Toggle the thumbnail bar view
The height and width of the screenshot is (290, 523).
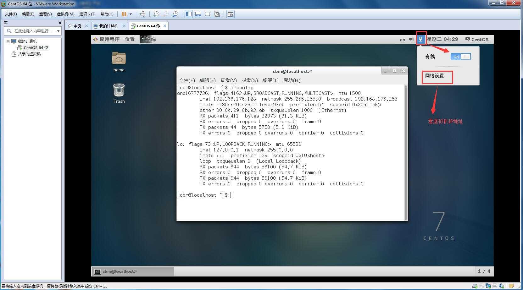[x=198, y=14]
